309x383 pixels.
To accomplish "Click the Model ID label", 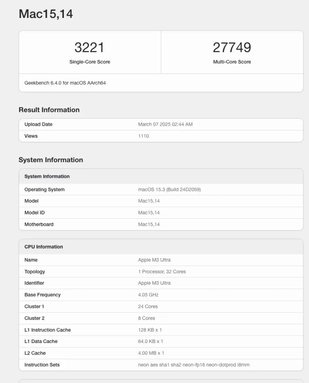I will click(34, 213).
